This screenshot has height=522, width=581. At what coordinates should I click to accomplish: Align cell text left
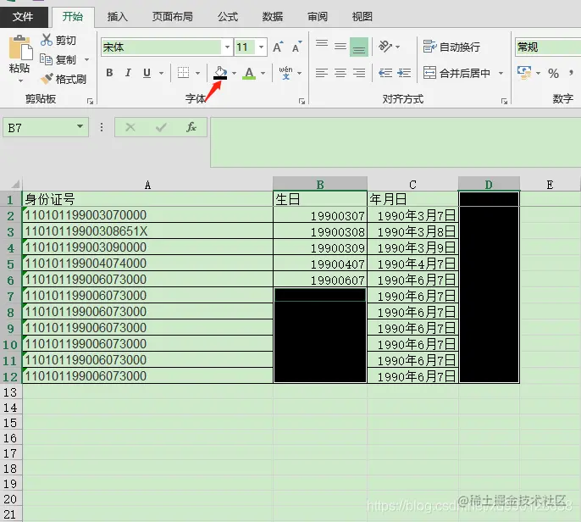point(322,73)
